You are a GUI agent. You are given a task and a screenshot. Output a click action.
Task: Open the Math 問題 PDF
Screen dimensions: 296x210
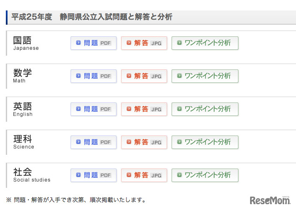[x=94, y=76]
